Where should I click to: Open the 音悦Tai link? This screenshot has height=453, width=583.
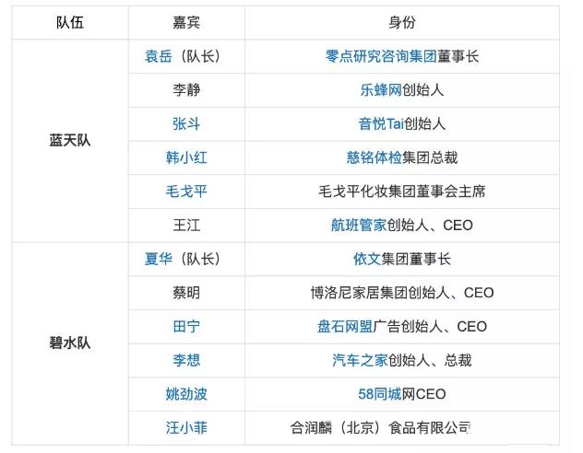point(381,123)
